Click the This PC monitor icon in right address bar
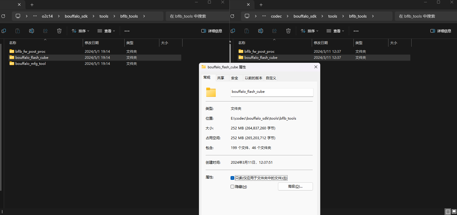The height and width of the screenshot is (215, 457). [x=247, y=16]
